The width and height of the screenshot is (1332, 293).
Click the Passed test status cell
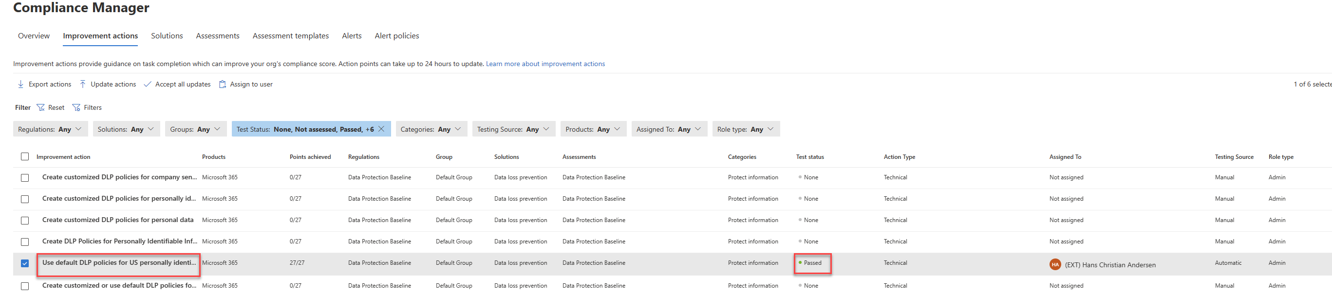[812, 262]
